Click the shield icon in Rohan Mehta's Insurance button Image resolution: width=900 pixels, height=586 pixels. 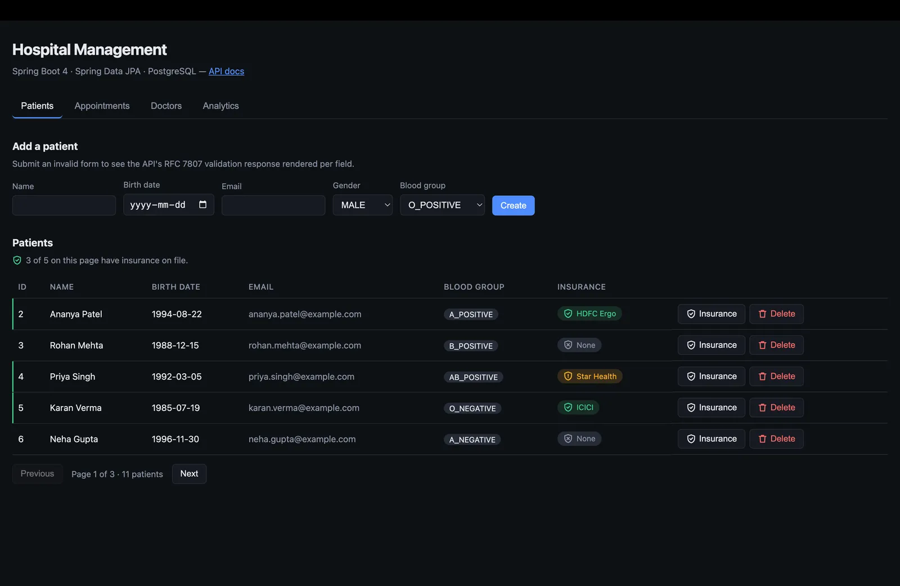coord(691,345)
